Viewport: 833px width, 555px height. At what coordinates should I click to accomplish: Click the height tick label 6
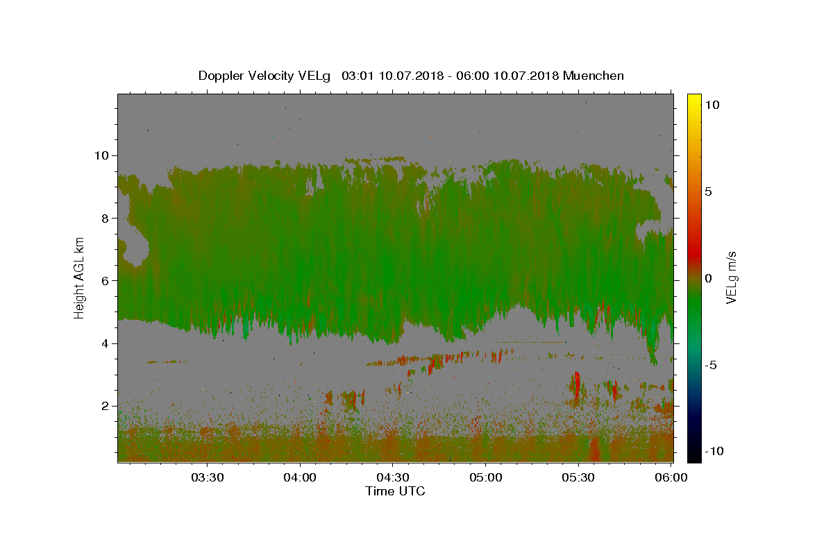point(105,280)
